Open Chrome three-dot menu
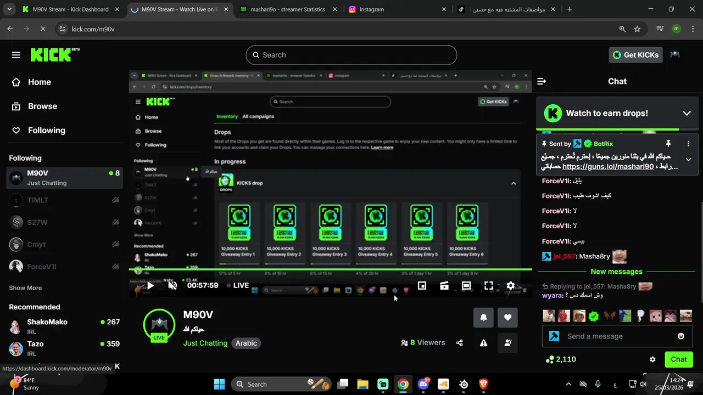The image size is (703, 395). click(693, 29)
